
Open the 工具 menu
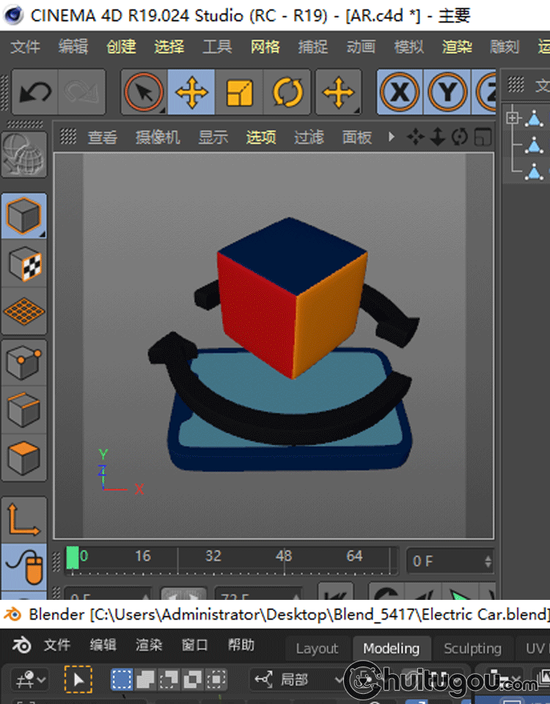tap(217, 47)
